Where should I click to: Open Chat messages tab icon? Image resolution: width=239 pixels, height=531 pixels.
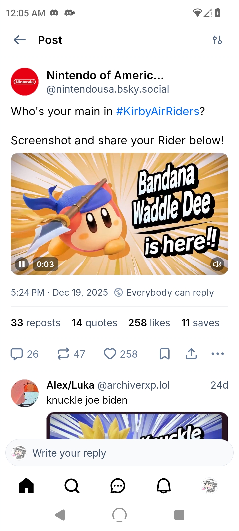(118, 486)
